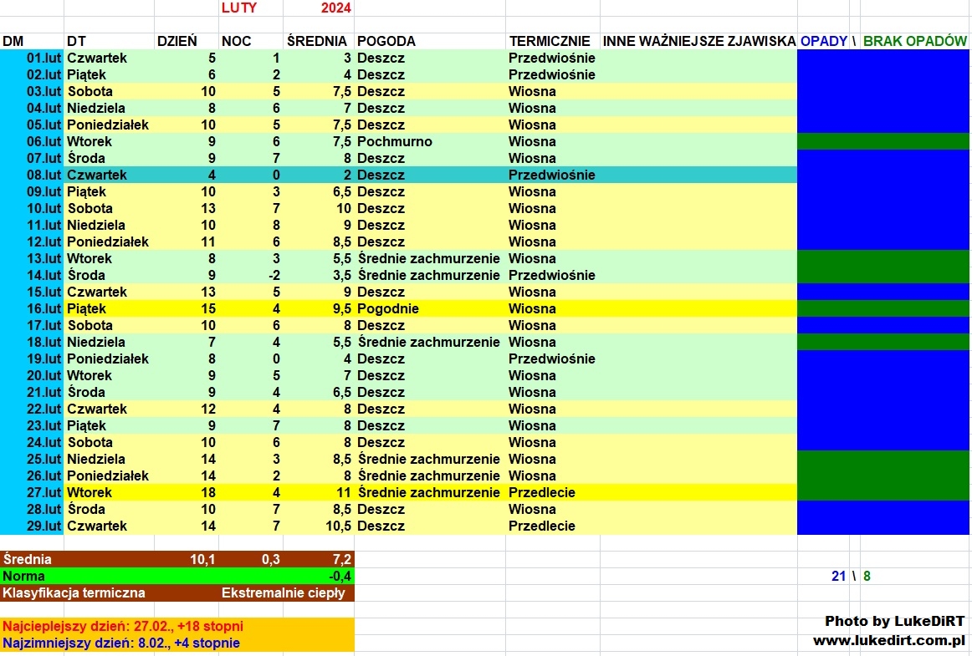Screen dimensions: 972x656
Task: Click the "Photo by LukeDiRT" credit text
Action: (x=894, y=621)
